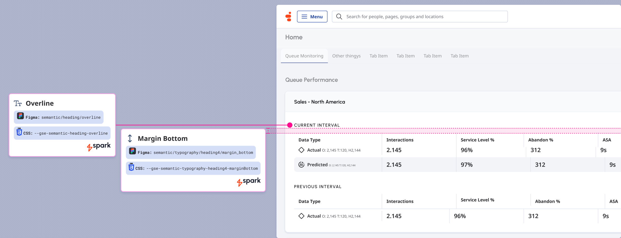This screenshot has width=621, height=238.
Task: Click the orange app logo beside Menu
Action: click(x=288, y=17)
